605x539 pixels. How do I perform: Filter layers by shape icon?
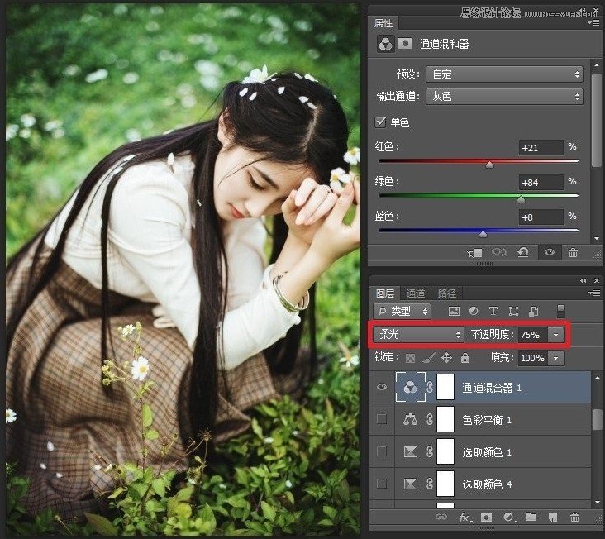pyautogui.click(x=513, y=311)
